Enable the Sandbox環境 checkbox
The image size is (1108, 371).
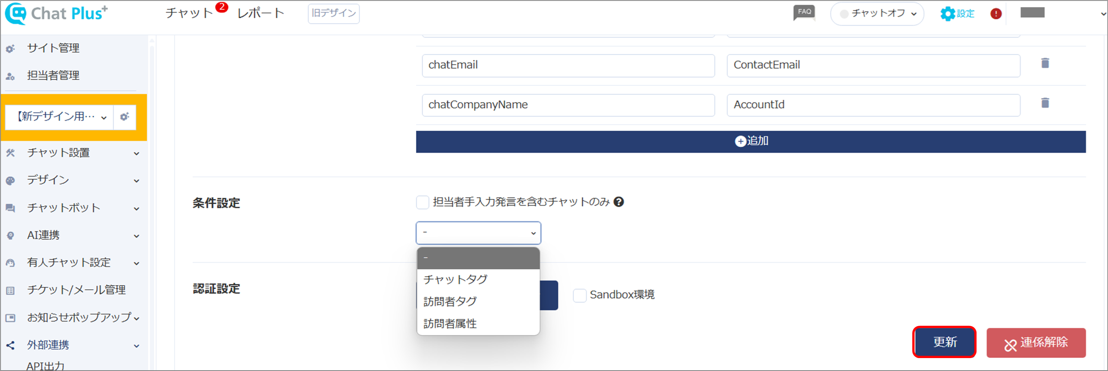579,295
